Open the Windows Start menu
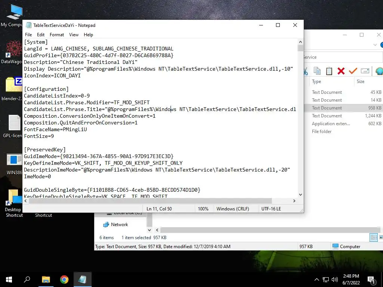 tap(9, 280)
